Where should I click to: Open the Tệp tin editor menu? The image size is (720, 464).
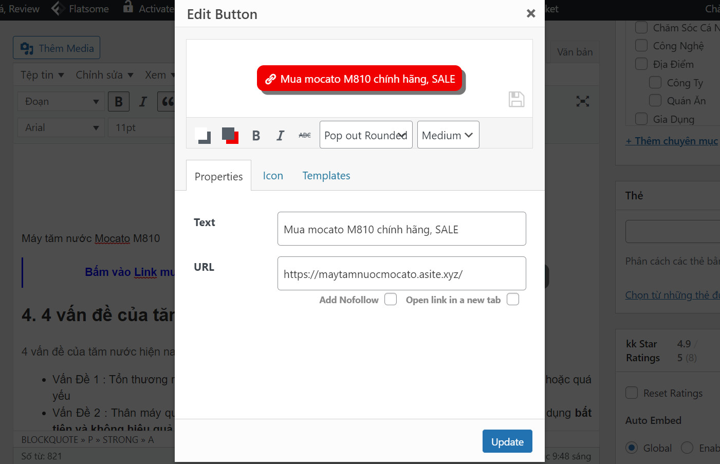pyautogui.click(x=42, y=75)
